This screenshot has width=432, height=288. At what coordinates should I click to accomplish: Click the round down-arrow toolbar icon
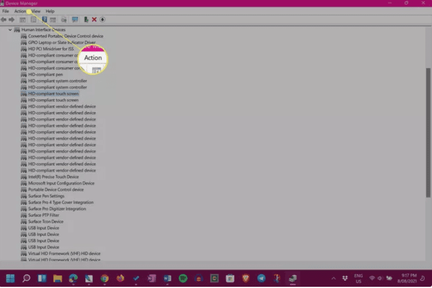click(102, 20)
